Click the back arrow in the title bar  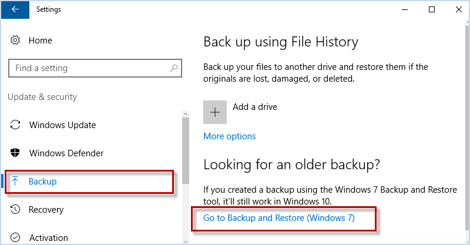tap(14, 9)
